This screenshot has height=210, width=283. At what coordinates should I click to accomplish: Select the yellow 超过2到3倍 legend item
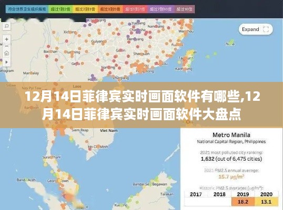point(85,9)
